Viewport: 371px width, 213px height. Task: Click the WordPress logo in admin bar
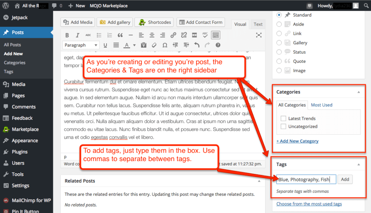tap(5, 6)
